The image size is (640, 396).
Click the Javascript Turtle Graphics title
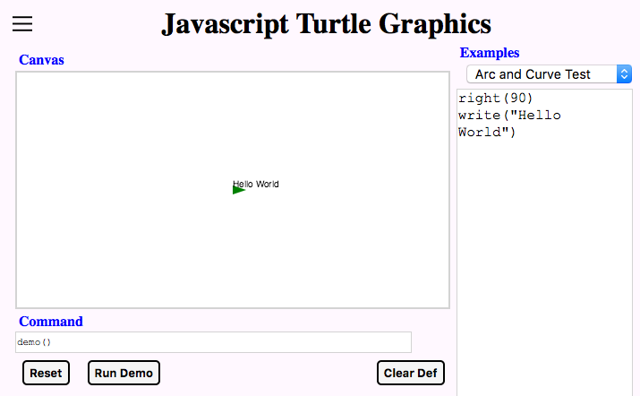click(326, 24)
